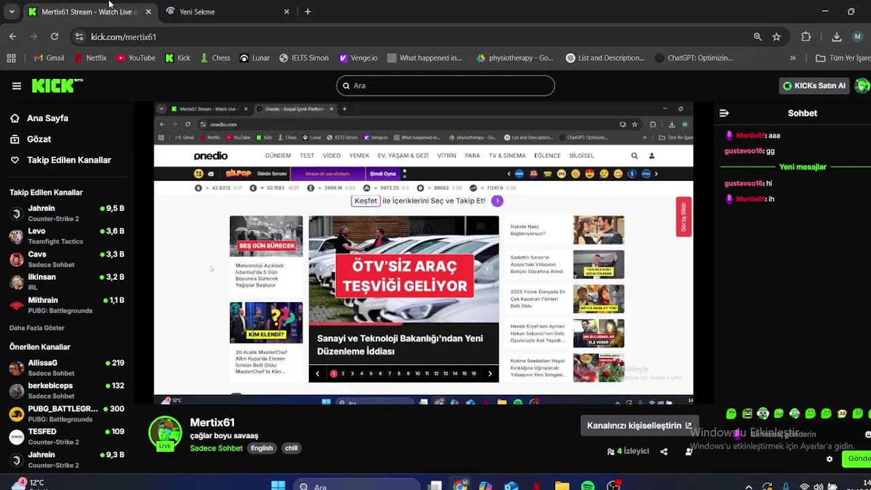The image size is (871, 490).
Task: Click user icon right of share
Action: (689, 451)
